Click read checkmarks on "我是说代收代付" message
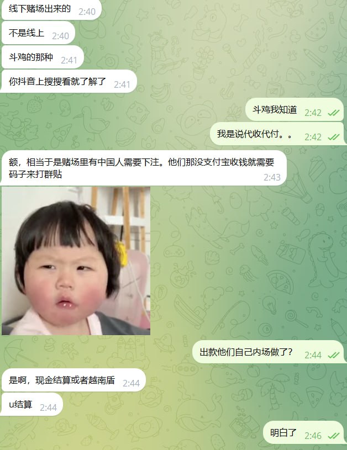The width and height of the screenshot is (347, 450). click(x=334, y=137)
